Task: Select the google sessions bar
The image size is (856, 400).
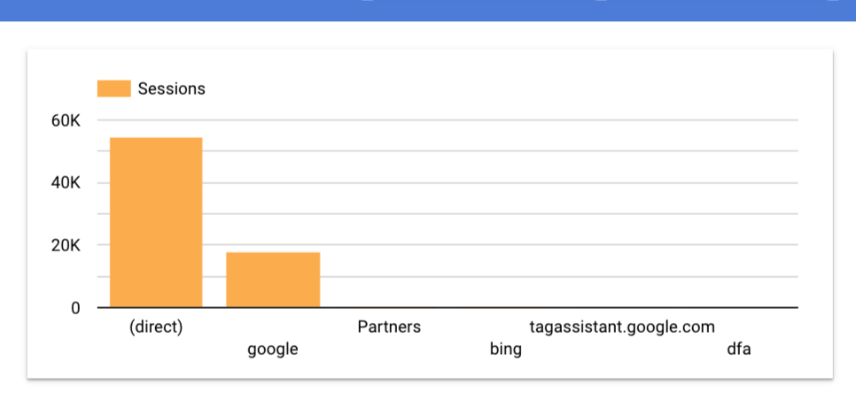Action: coord(273,280)
